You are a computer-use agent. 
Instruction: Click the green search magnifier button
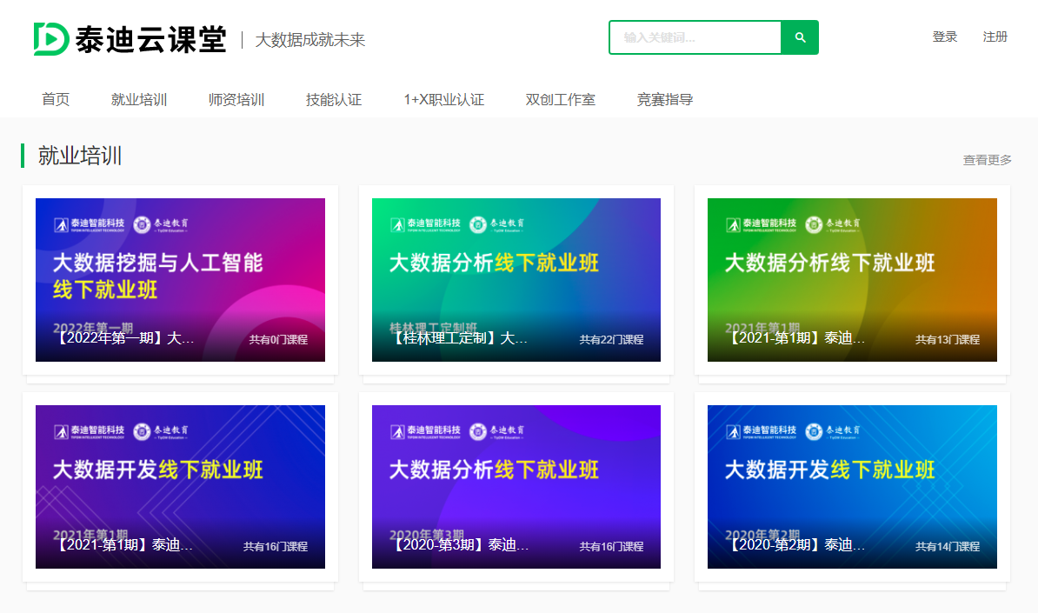coord(800,37)
